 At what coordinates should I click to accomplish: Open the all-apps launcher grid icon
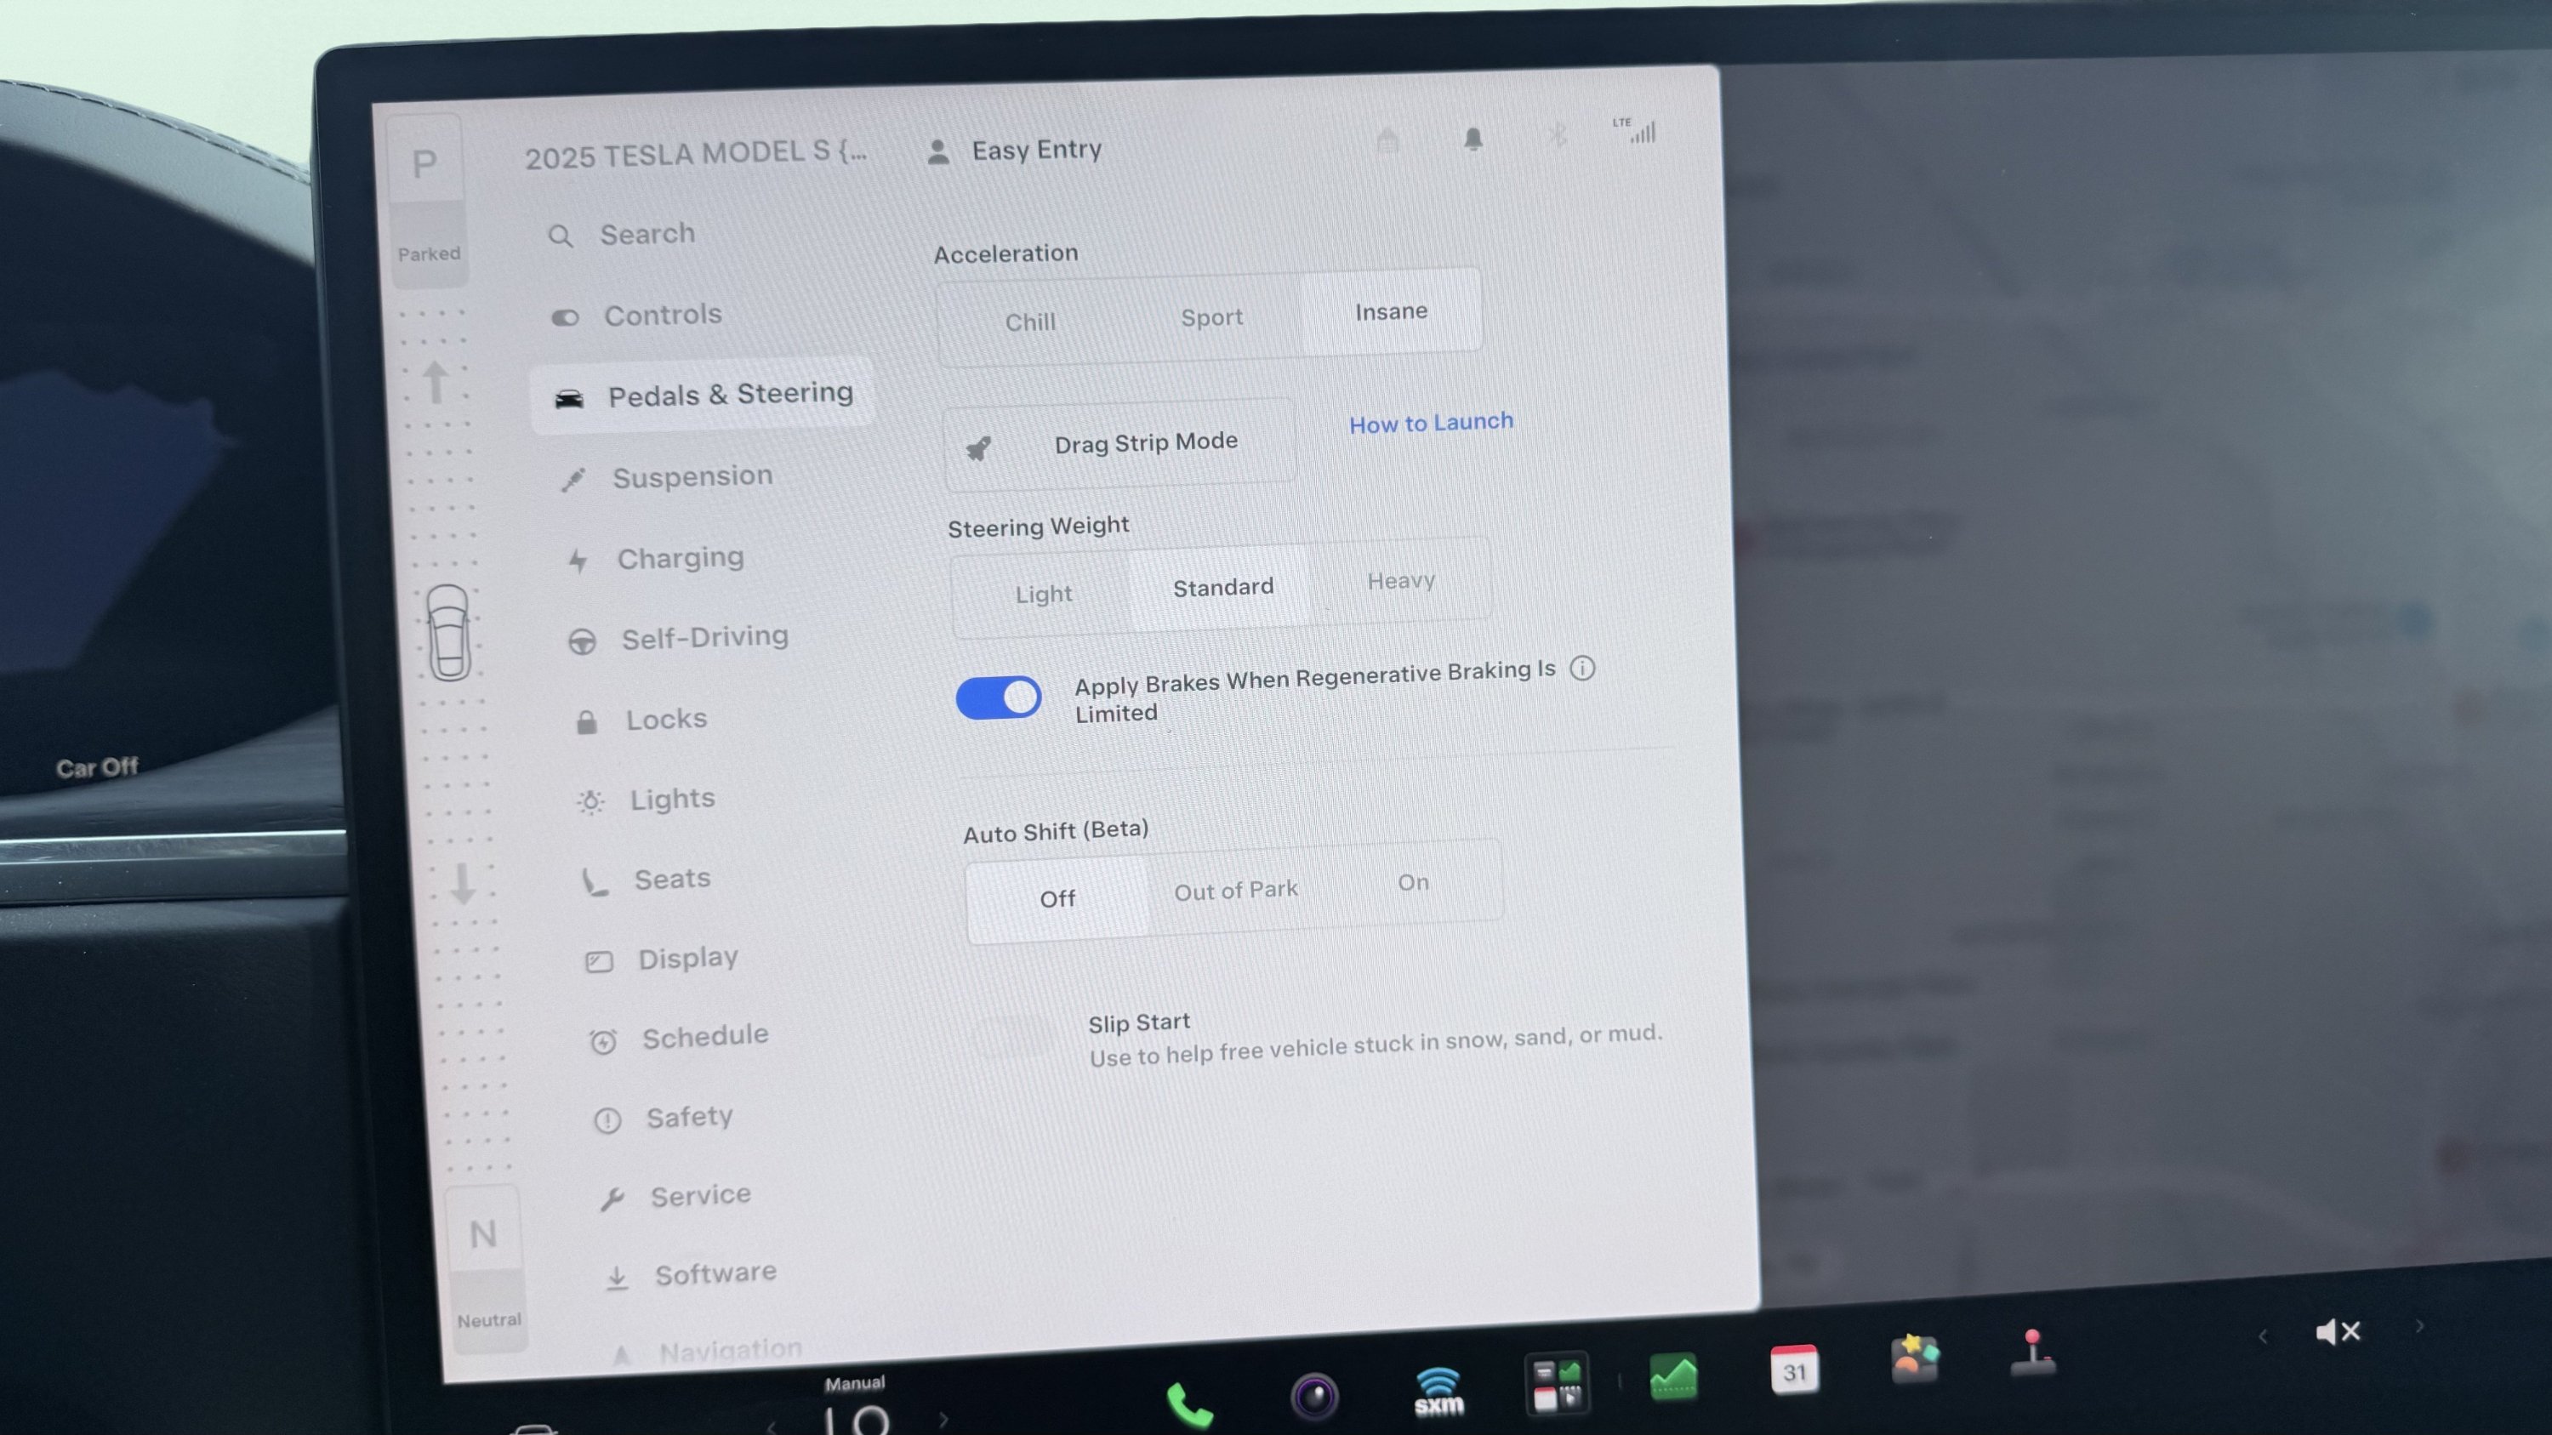point(1557,1383)
